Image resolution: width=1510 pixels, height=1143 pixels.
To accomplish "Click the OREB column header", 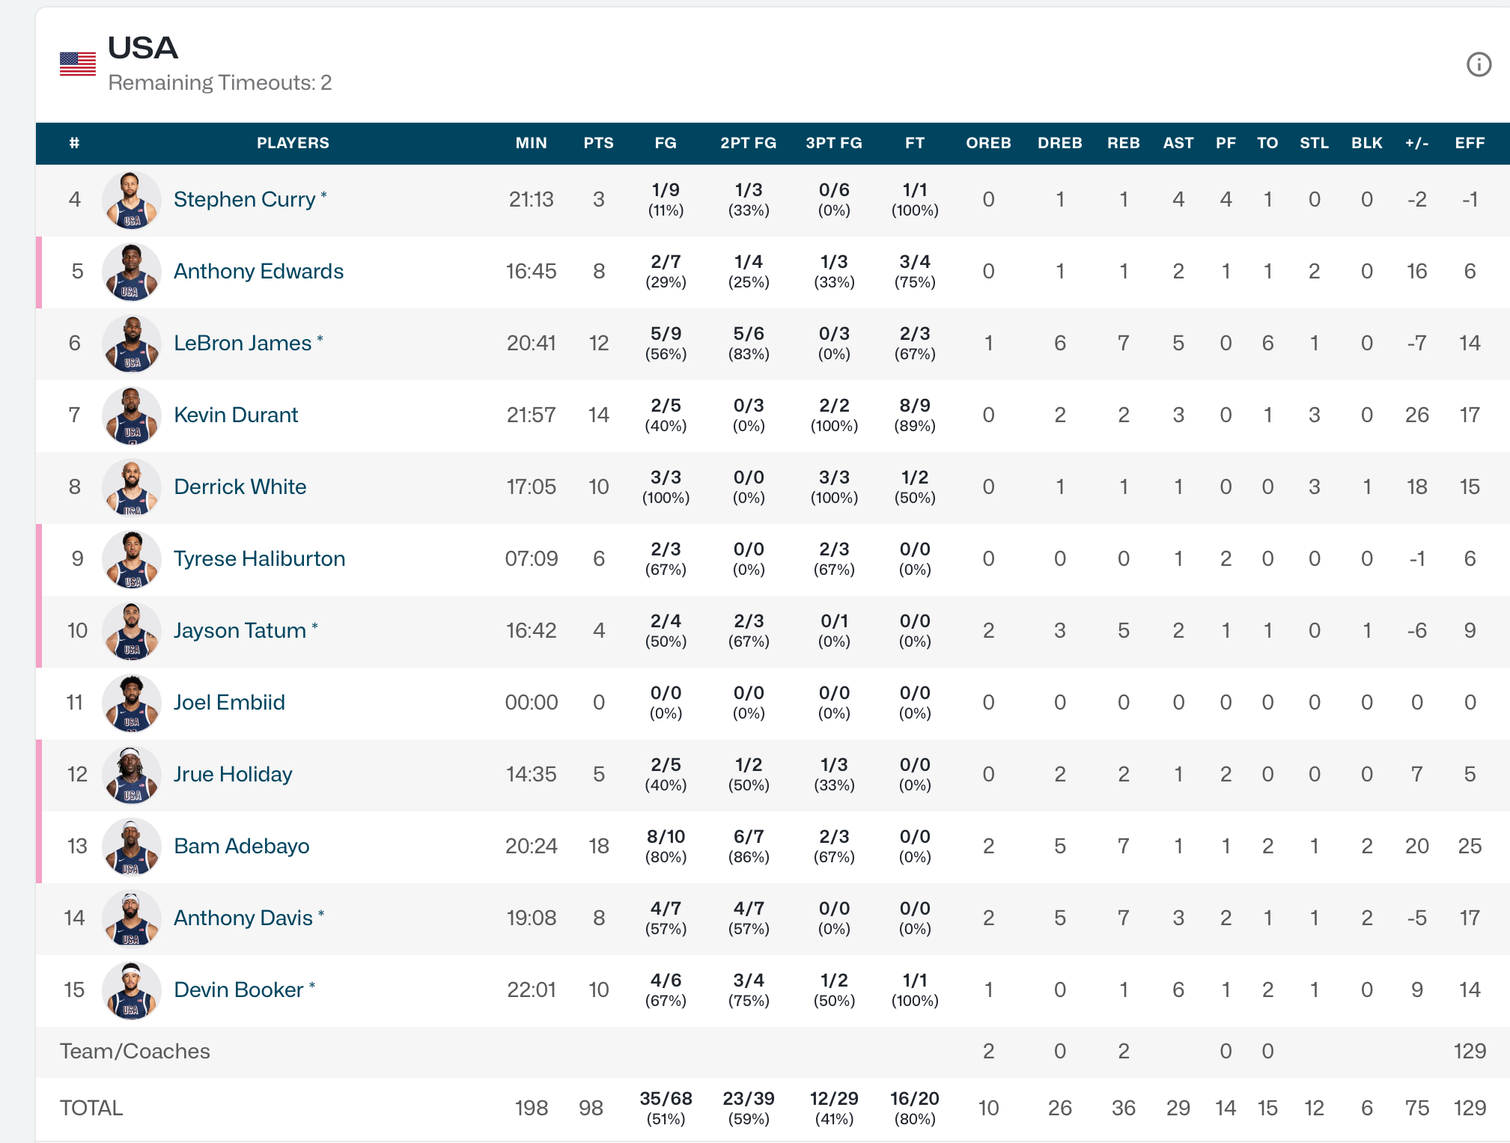I will (x=988, y=143).
